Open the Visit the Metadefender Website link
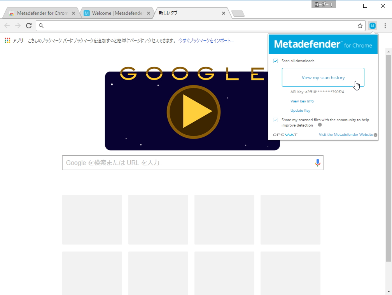This screenshot has height=295, width=392. click(345, 134)
